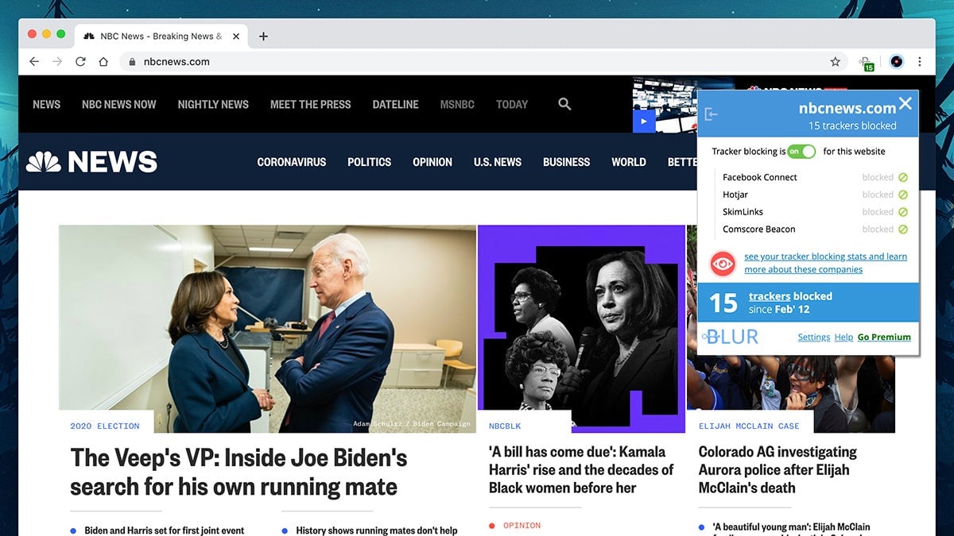Open the Chrome profile avatar
The image size is (954, 536).
tap(896, 62)
